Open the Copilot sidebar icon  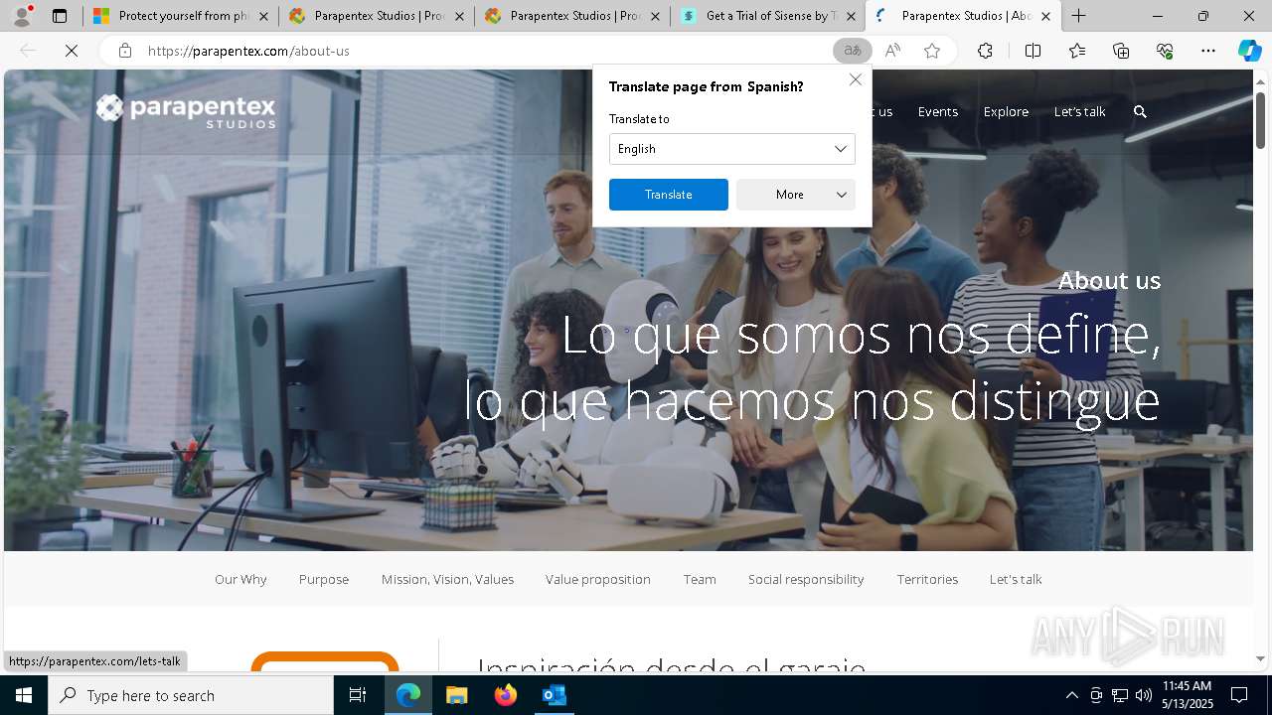(x=1249, y=51)
